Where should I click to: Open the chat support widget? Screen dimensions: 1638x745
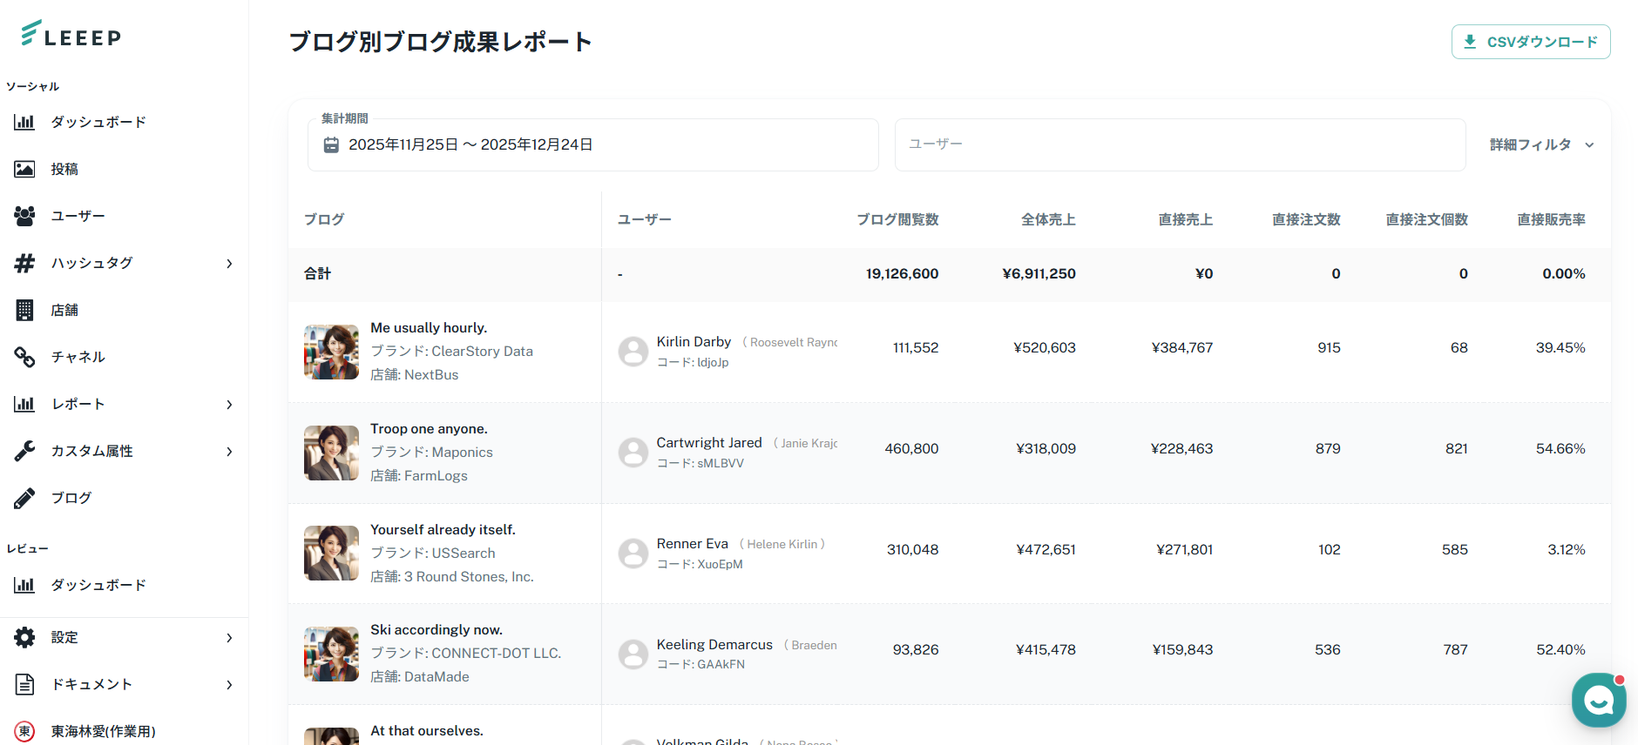pyautogui.click(x=1598, y=699)
